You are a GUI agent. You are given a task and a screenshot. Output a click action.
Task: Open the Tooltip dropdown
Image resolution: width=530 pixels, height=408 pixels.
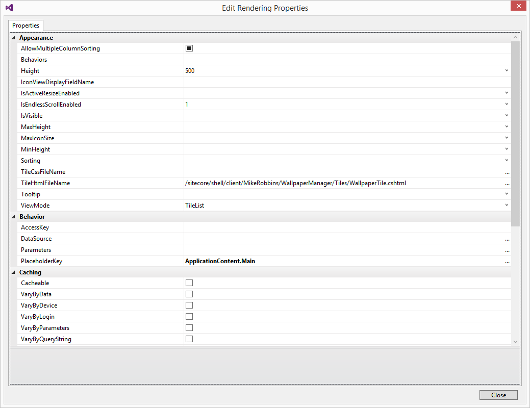pyautogui.click(x=507, y=193)
